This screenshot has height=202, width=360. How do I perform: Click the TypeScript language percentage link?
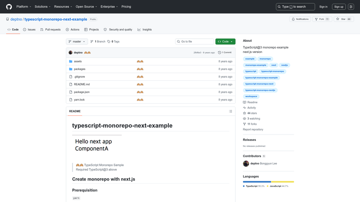pyautogui.click(x=254, y=186)
